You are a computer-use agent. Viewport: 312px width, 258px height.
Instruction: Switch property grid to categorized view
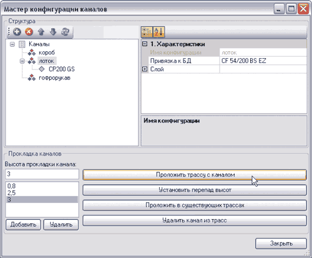147,32
